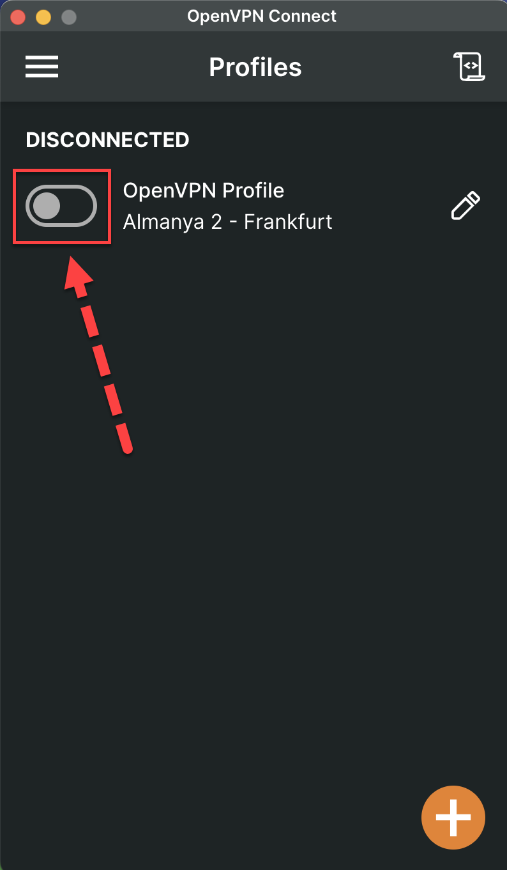The height and width of the screenshot is (870, 507).
Task: Click the blank header space beside Profiles title
Action: point(377,67)
